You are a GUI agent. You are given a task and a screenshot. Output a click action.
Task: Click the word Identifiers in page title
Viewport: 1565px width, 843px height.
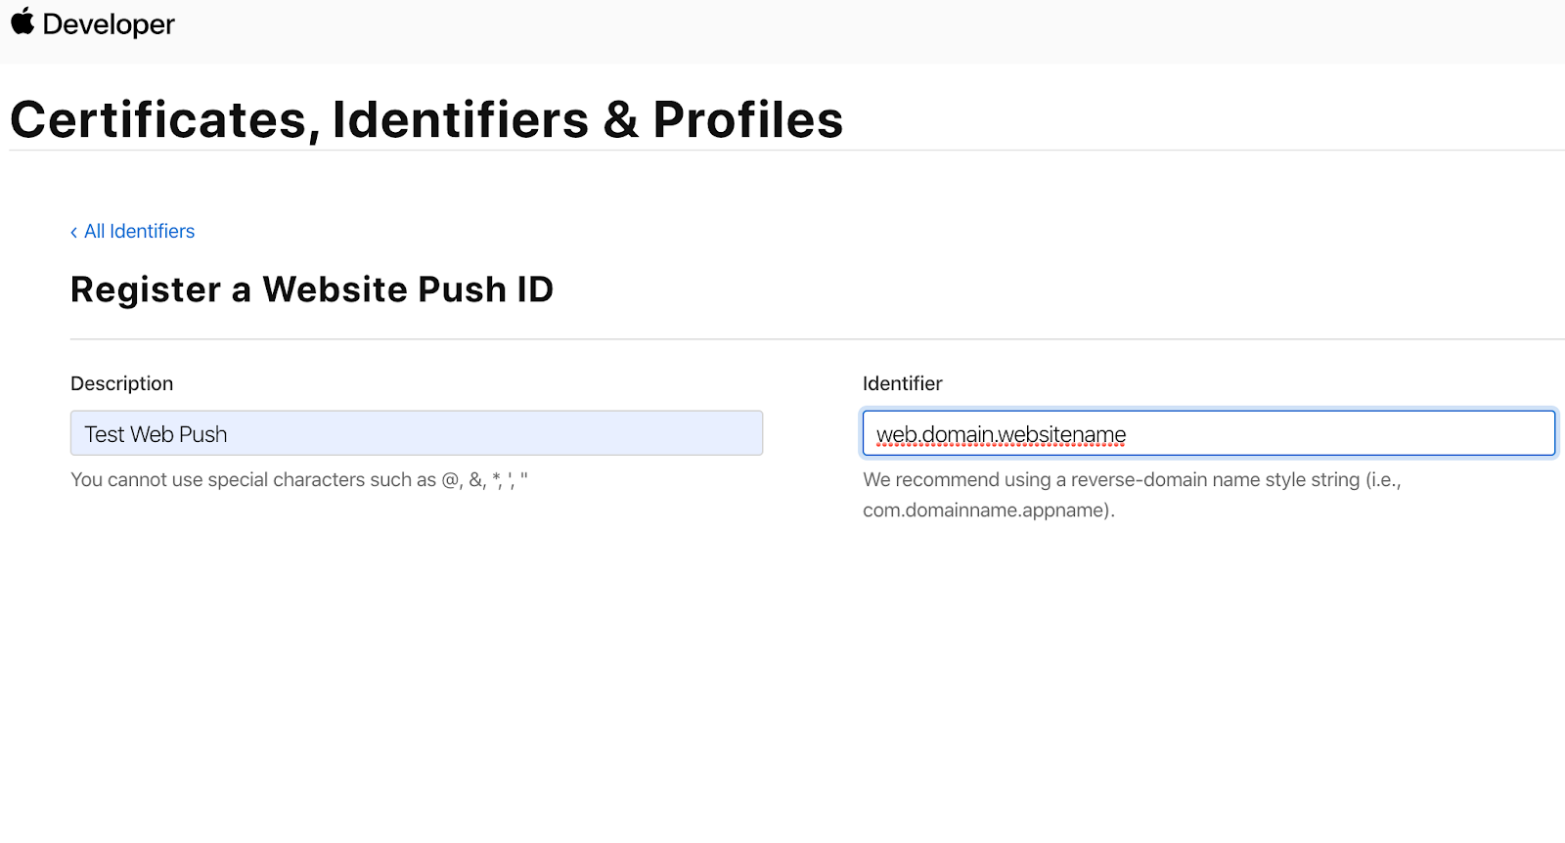click(461, 119)
